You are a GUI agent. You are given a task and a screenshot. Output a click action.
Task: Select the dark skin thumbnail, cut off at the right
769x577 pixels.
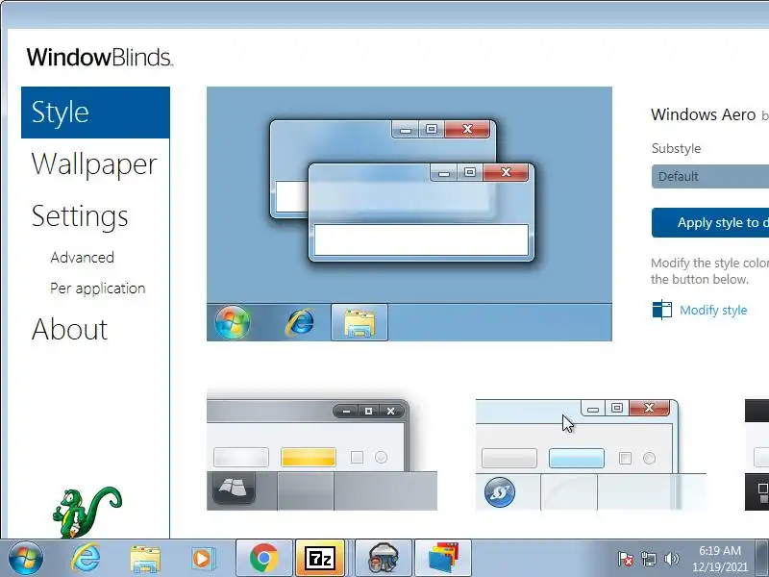(x=757, y=454)
